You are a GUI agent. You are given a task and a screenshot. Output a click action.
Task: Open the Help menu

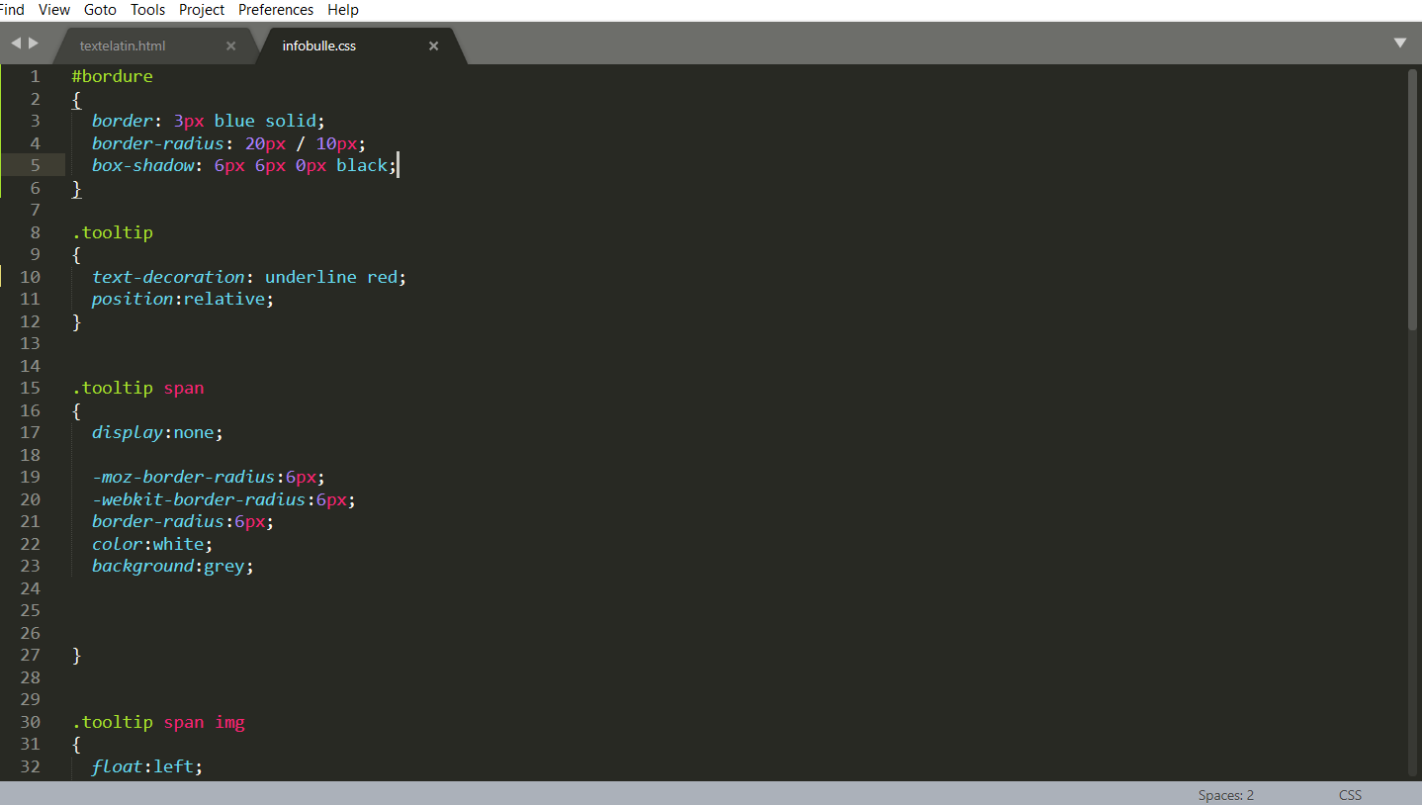pyautogui.click(x=343, y=10)
